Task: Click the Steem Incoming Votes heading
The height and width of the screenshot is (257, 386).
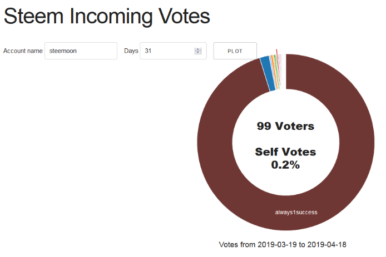Action: [x=107, y=16]
